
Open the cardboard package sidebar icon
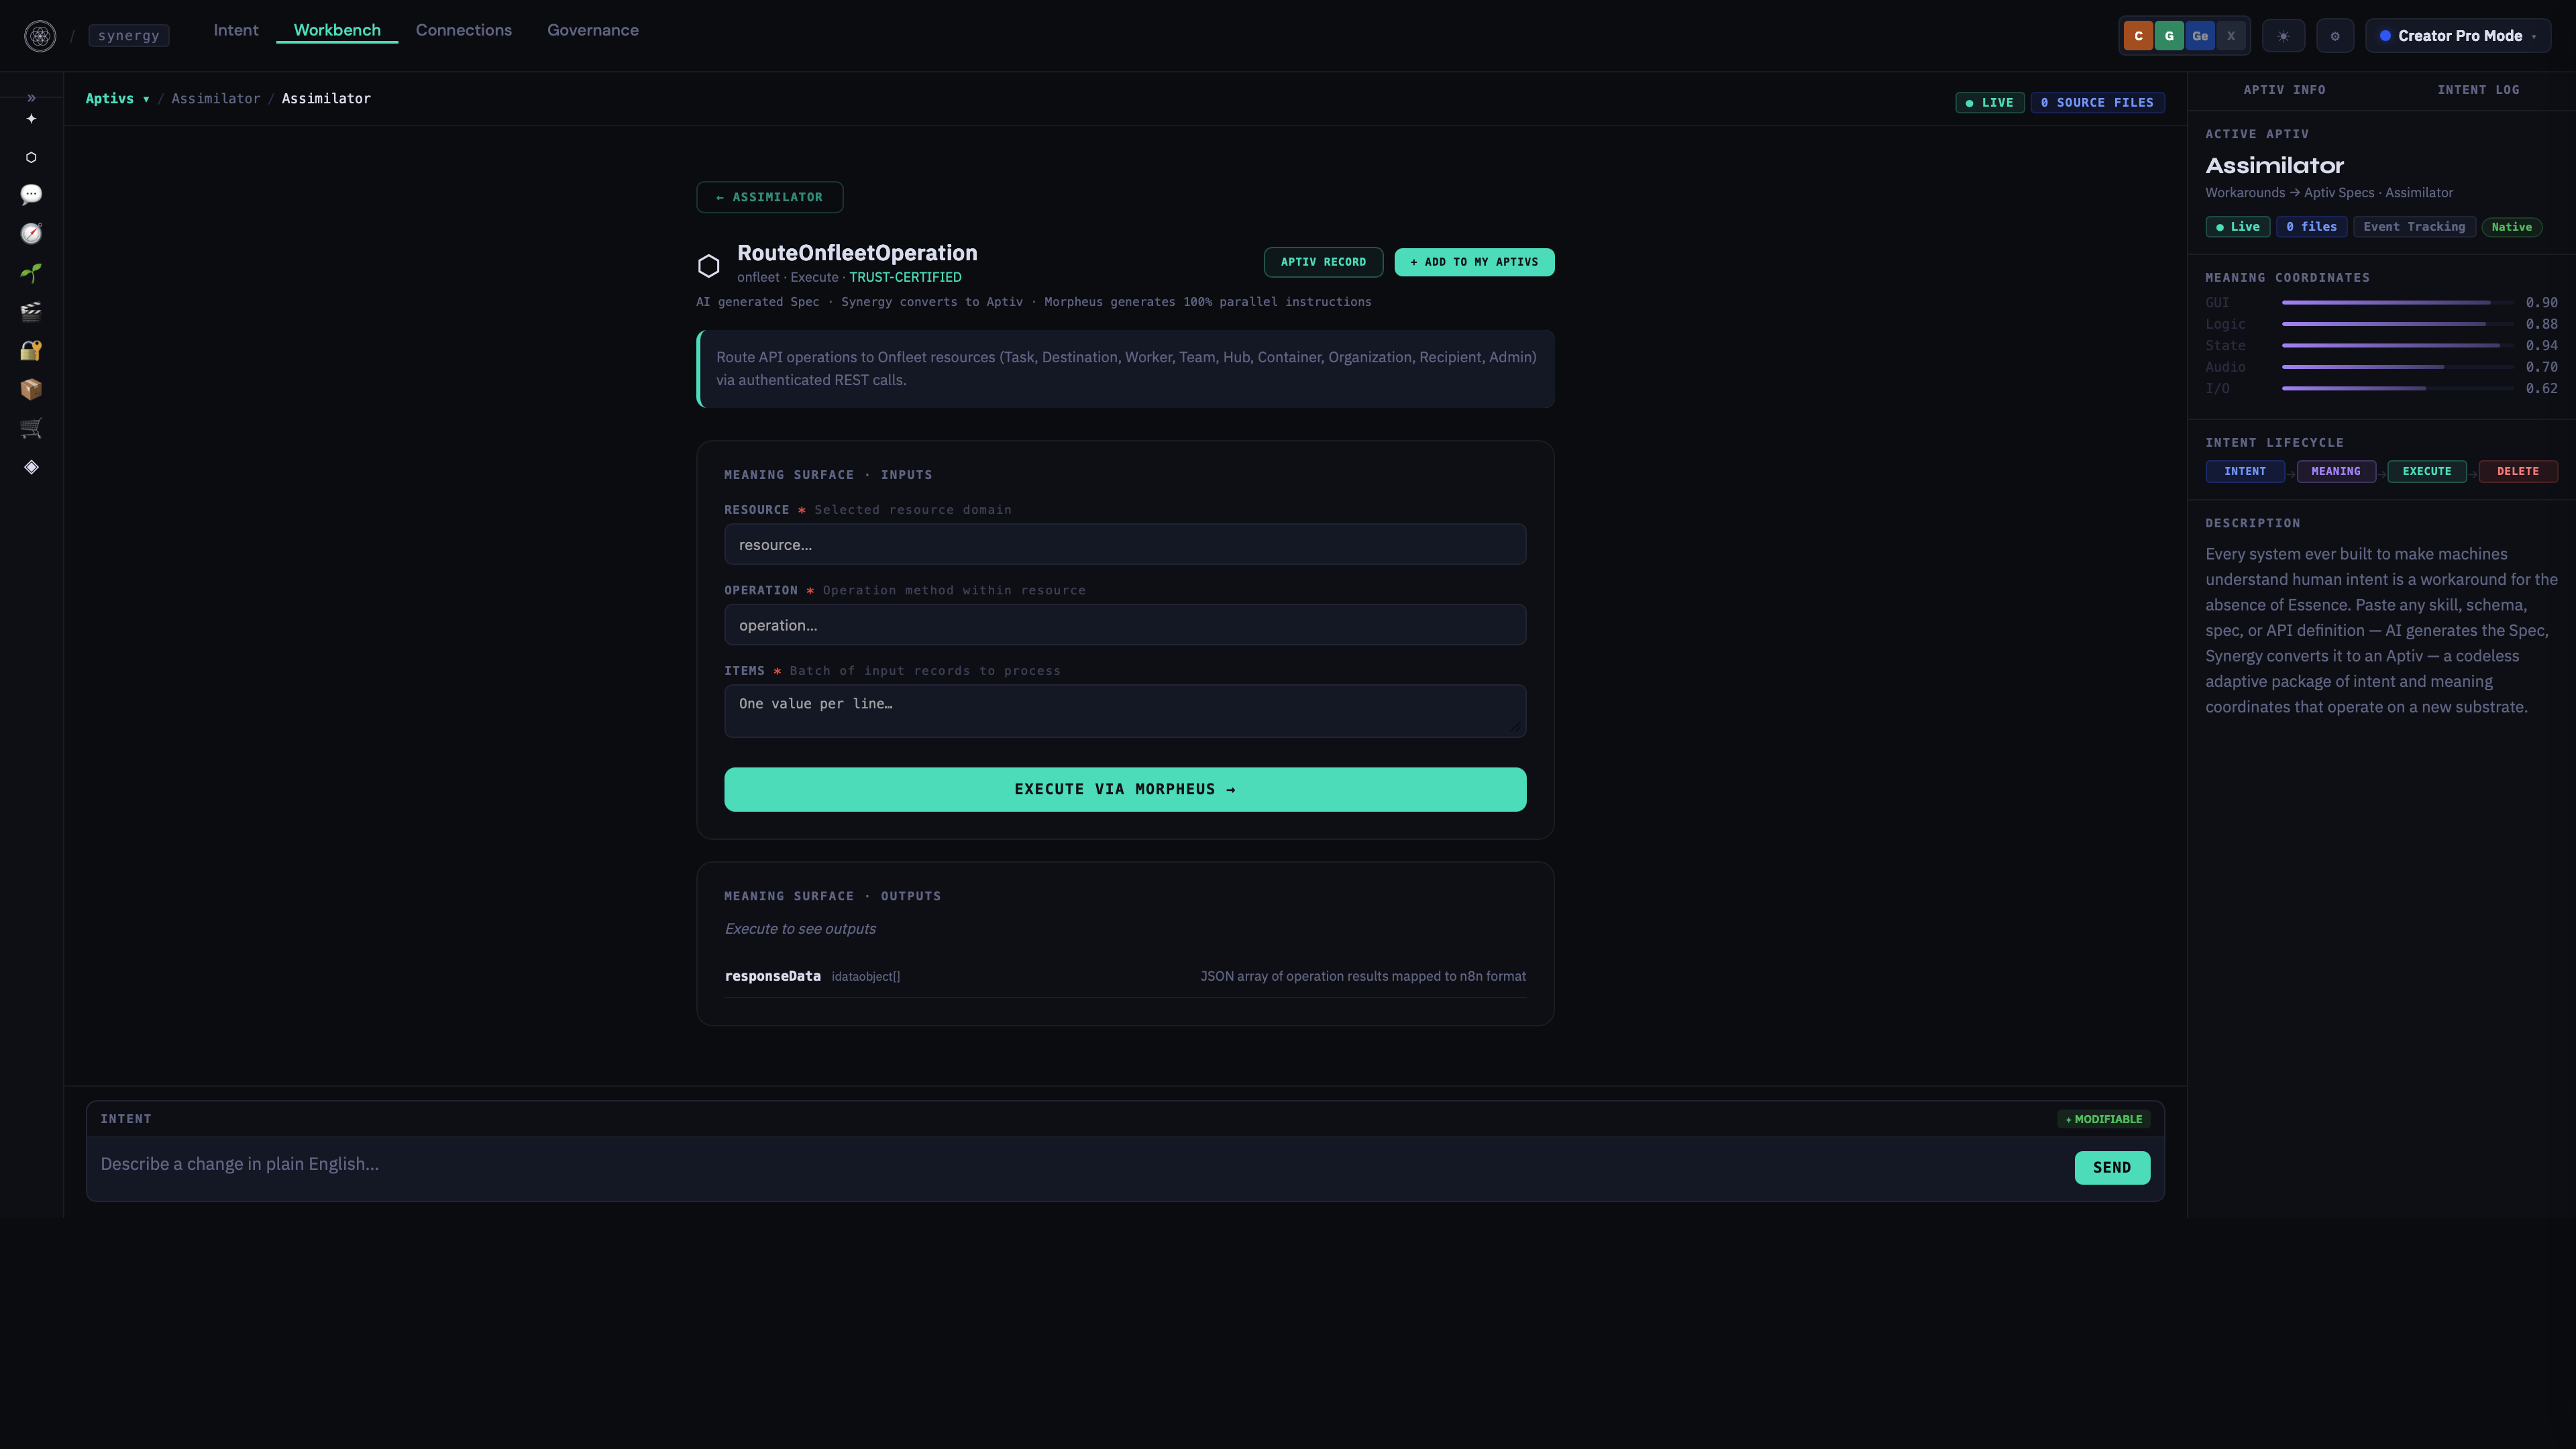[x=31, y=389]
